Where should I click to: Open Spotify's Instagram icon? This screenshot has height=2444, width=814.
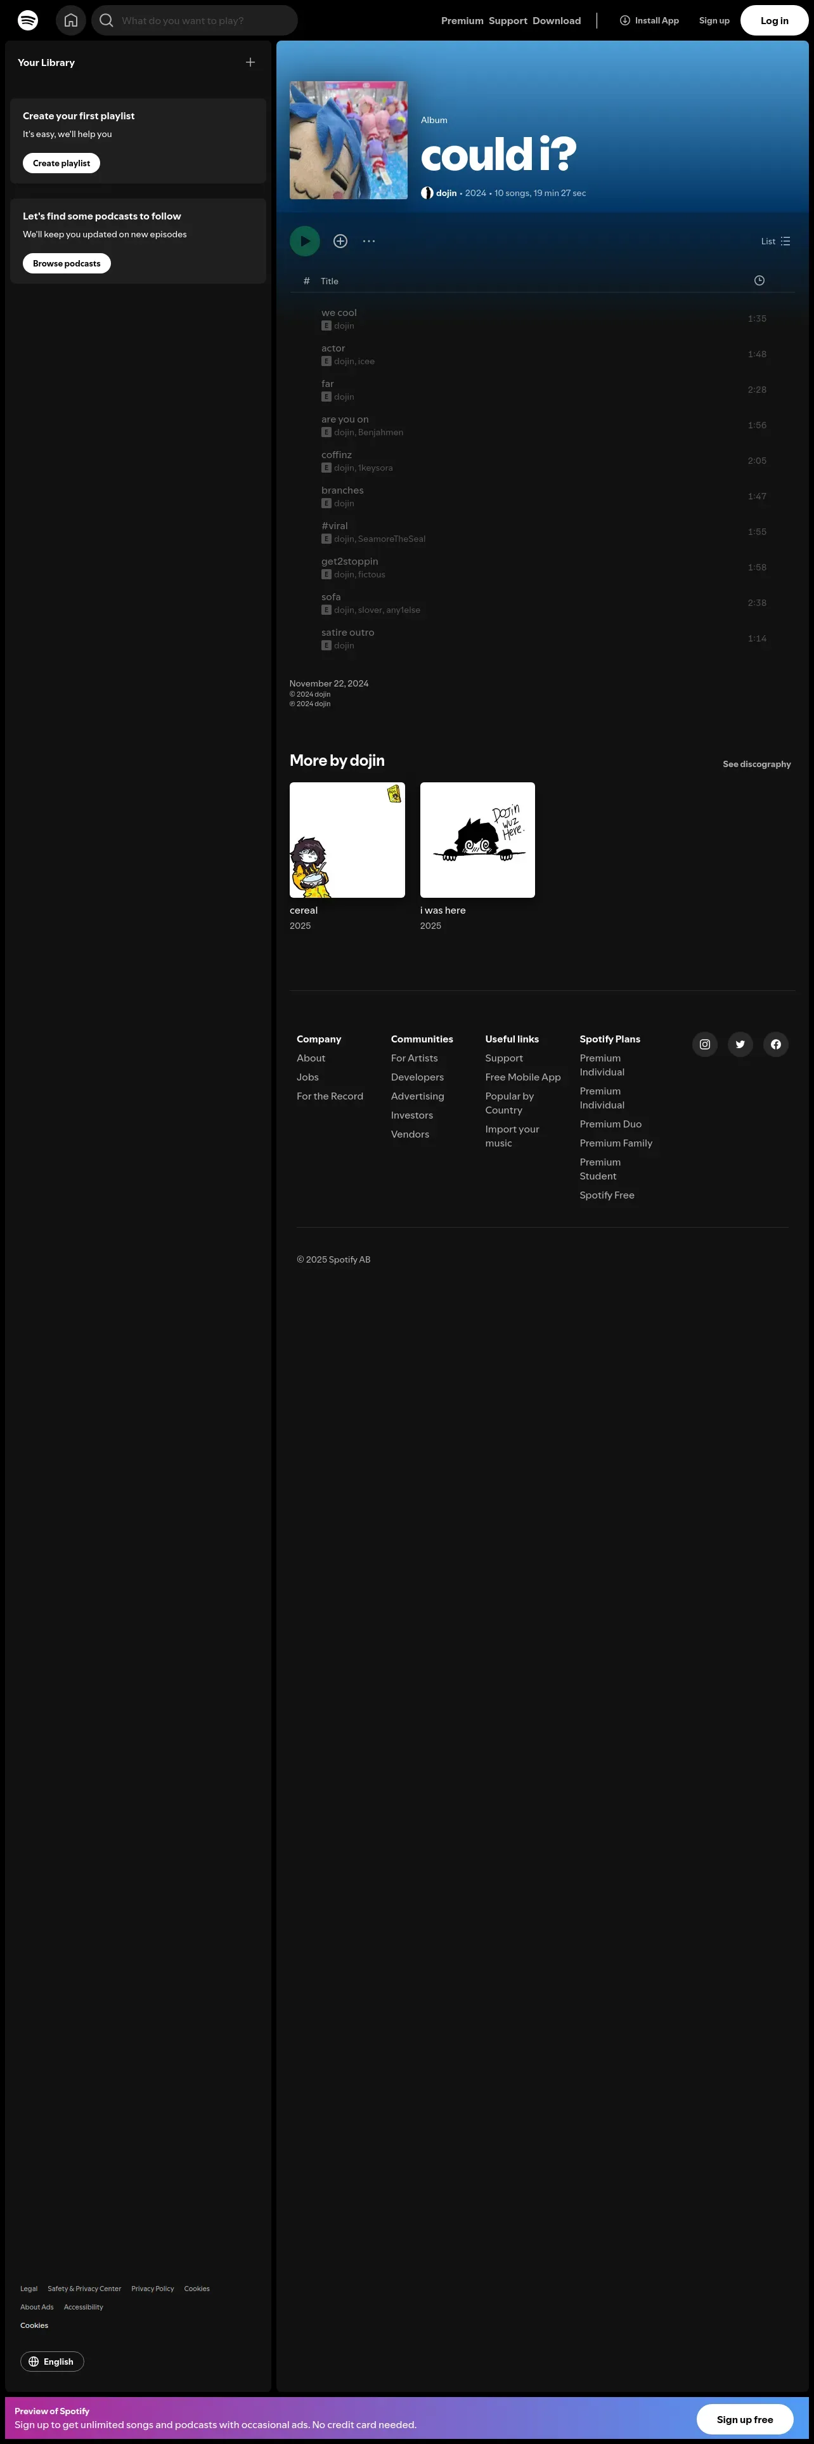[705, 1044]
